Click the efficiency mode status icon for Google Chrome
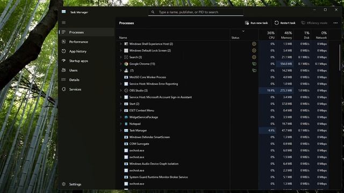Viewport: 344px width, 193px height. tap(254, 64)
